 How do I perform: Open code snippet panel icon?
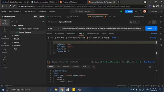click(161, 33)
